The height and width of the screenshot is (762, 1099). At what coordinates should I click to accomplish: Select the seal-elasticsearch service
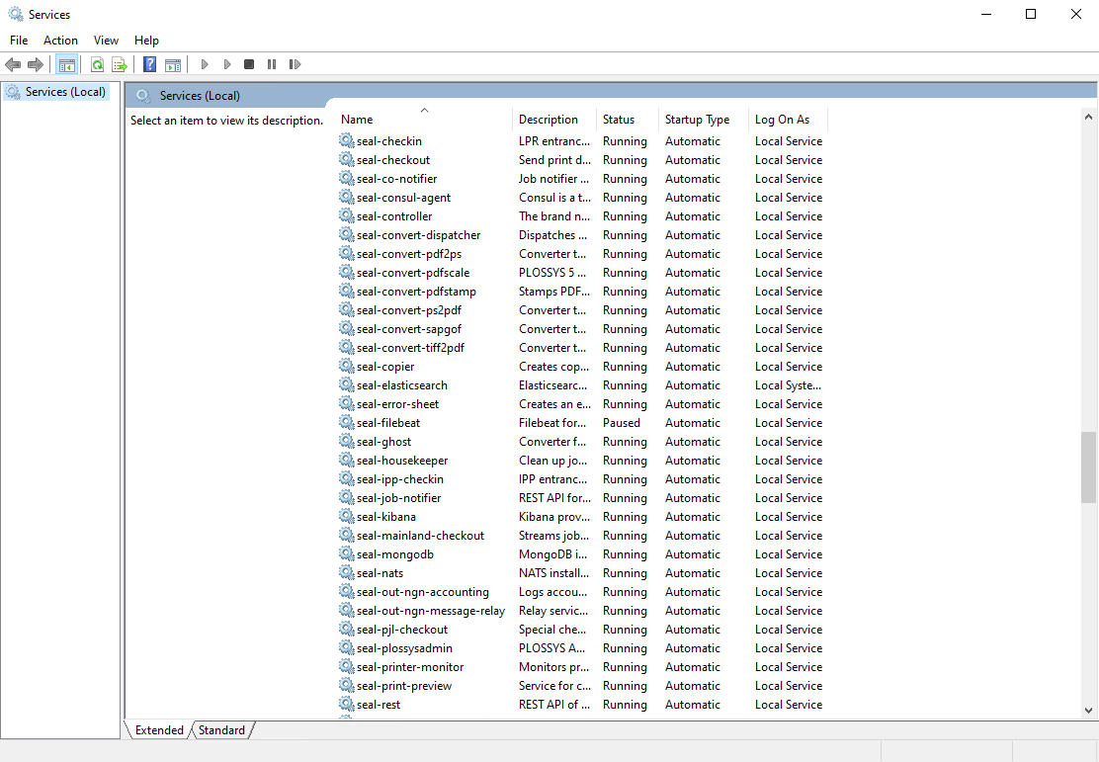point(401,384)
